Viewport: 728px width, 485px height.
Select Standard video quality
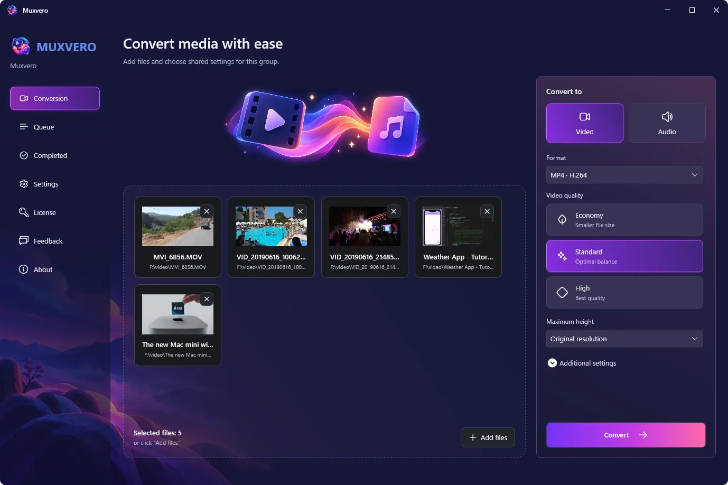624,256
